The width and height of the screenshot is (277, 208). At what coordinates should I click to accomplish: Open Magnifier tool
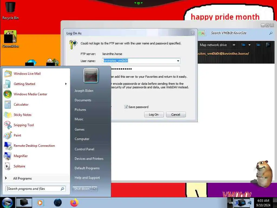pyautogui.click(x=36, y=156)
